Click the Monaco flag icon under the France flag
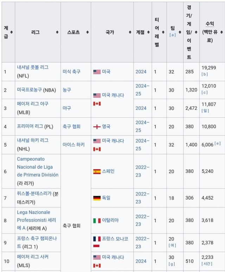This screenshot has height=272, width=225. tap(97, 246)
